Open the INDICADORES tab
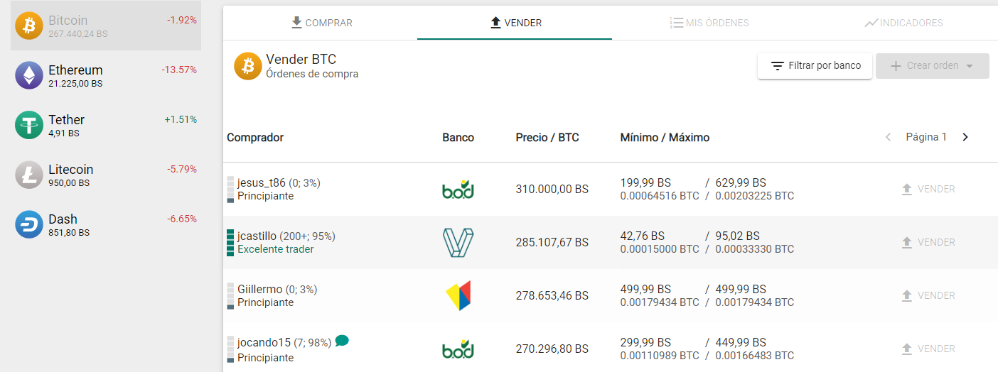 (903, 23)
